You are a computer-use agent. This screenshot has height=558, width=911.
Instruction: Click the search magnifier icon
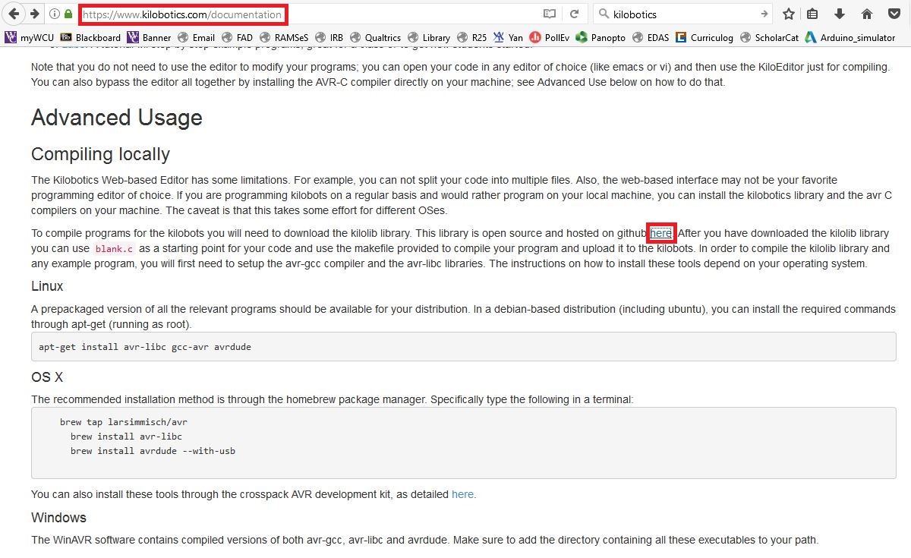[x=604, y=14]
